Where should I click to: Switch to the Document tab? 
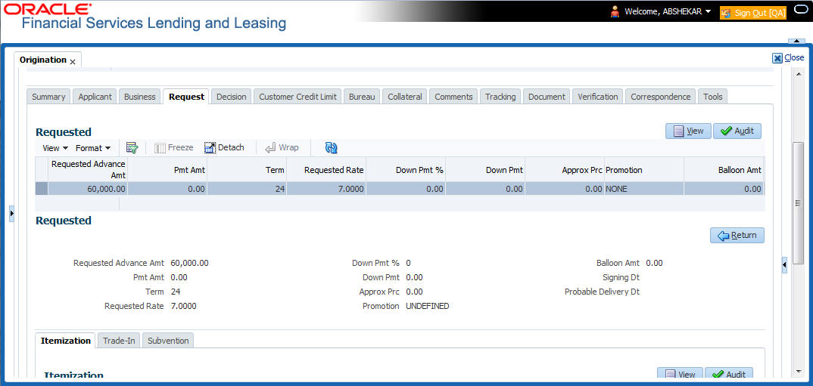(547, 97)
